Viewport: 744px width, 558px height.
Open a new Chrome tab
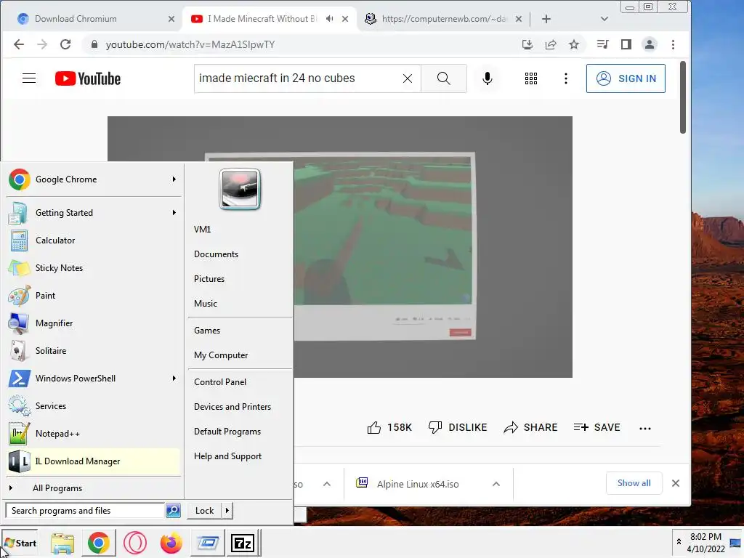[546, 19]
